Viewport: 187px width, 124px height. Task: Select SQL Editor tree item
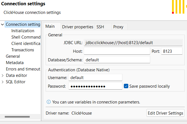pyautogui.click(x=16, y=82)
